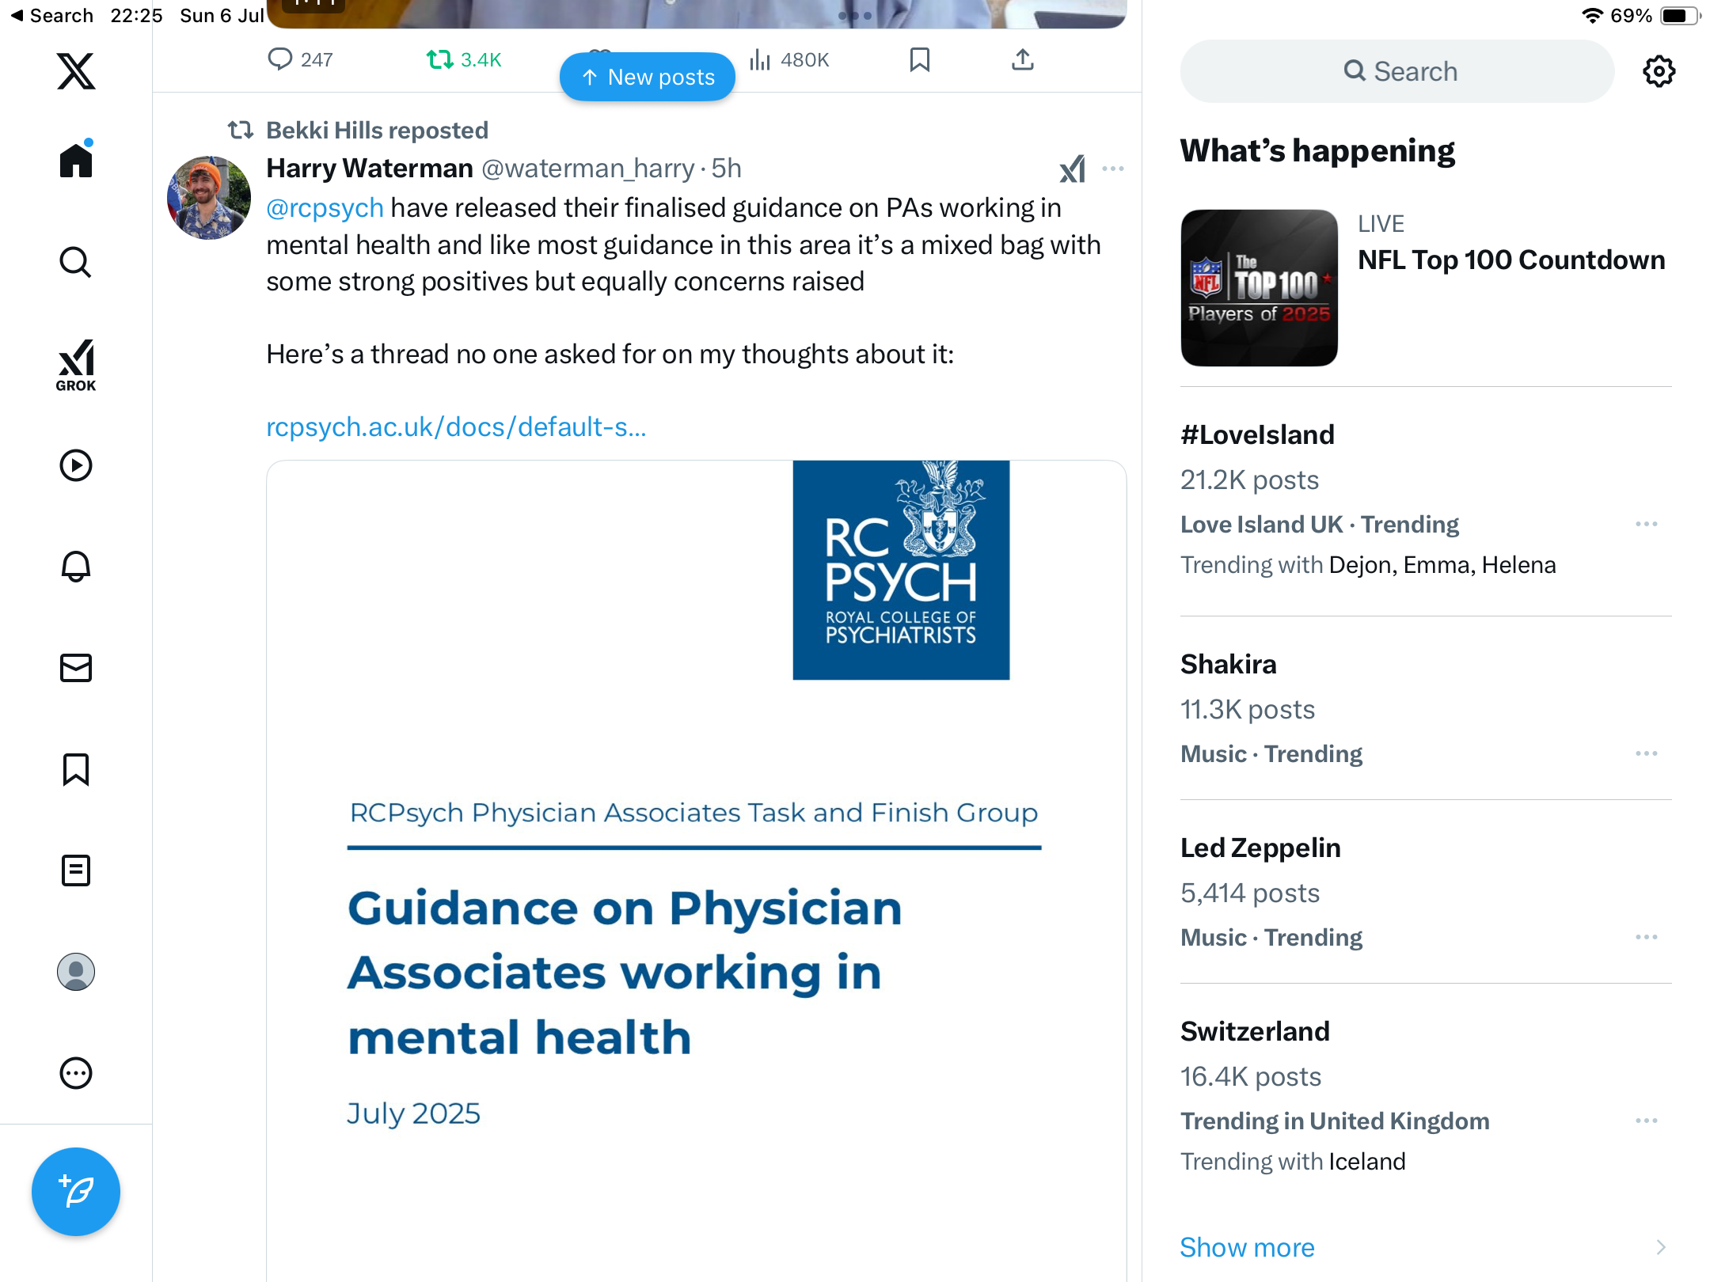The width and height of the screenshot is (1710, 1282).
Task: Open Harry Waterman display name
Action: (x=370, y=168)
